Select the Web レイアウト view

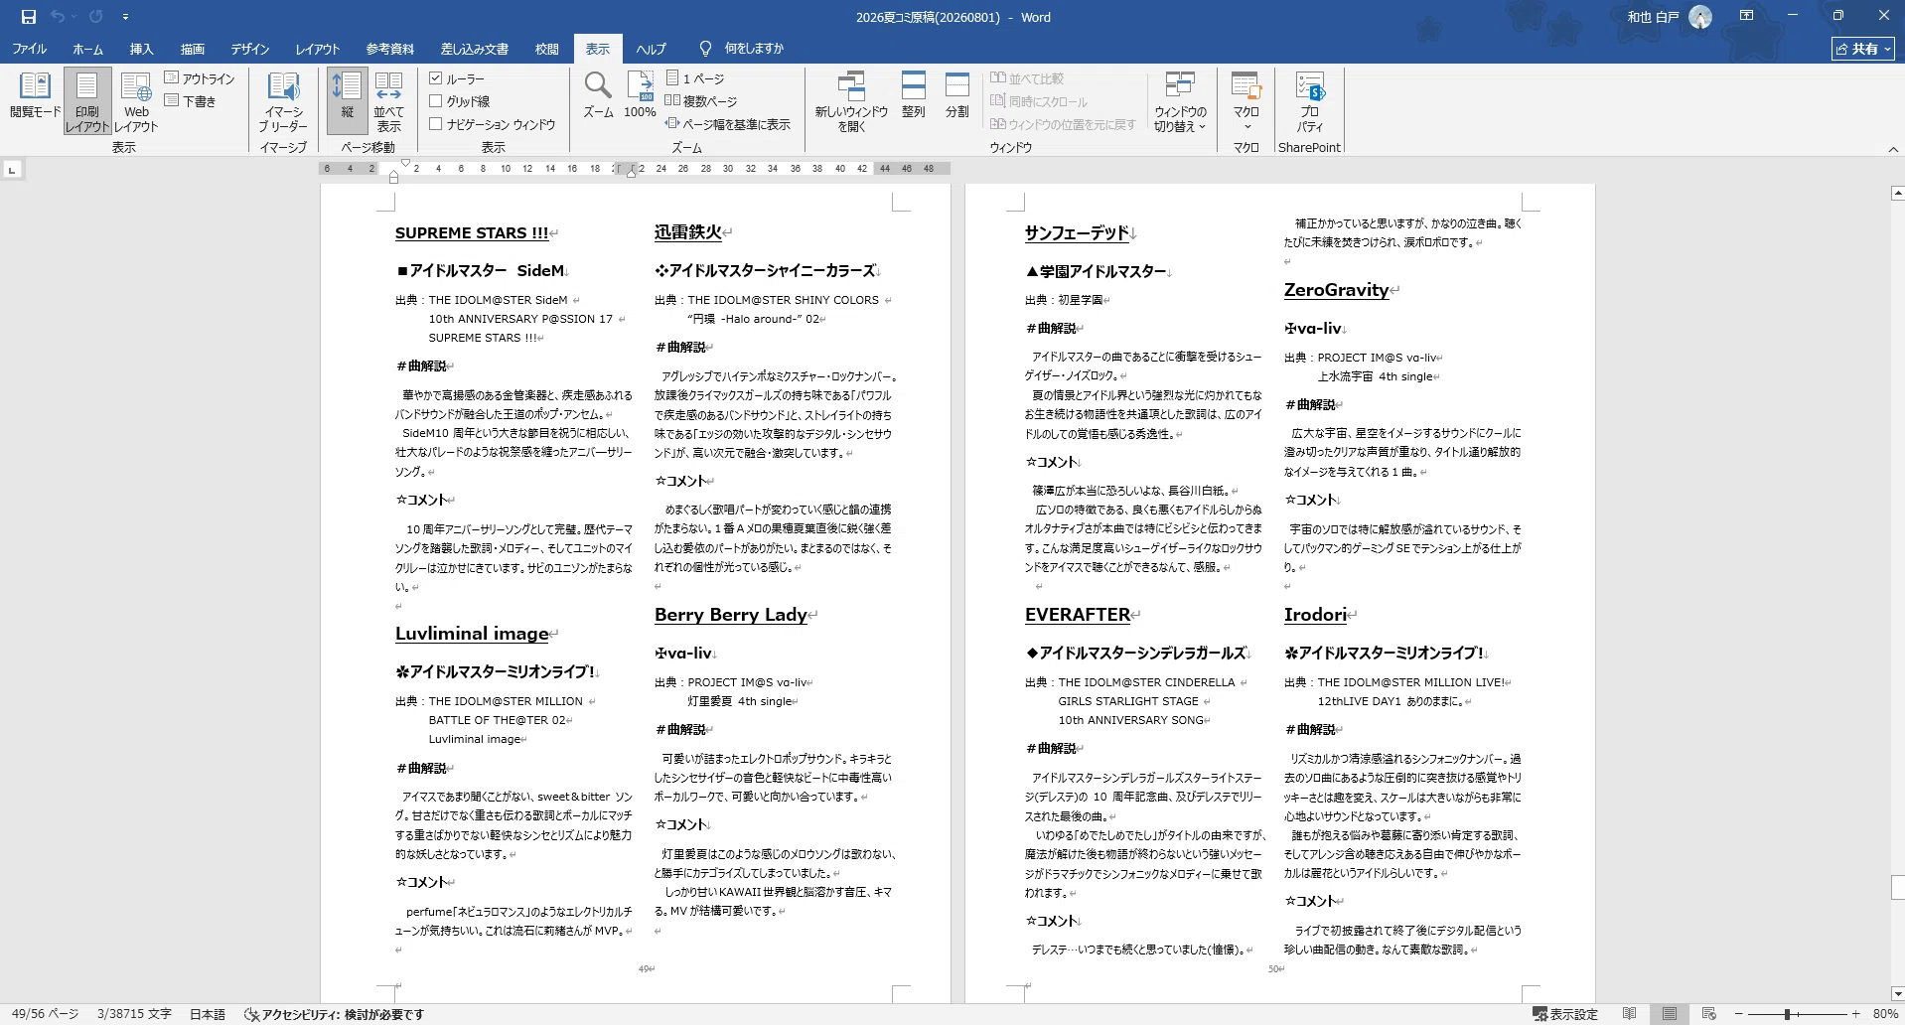pos(136,101)
